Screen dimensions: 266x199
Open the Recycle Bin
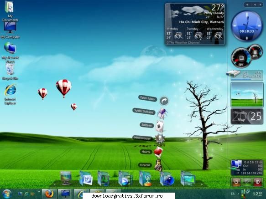(10, 71)
